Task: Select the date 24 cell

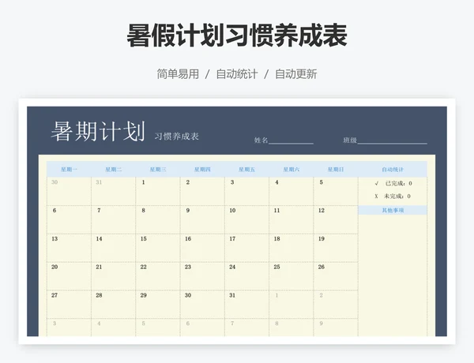Action: point(246,276)
